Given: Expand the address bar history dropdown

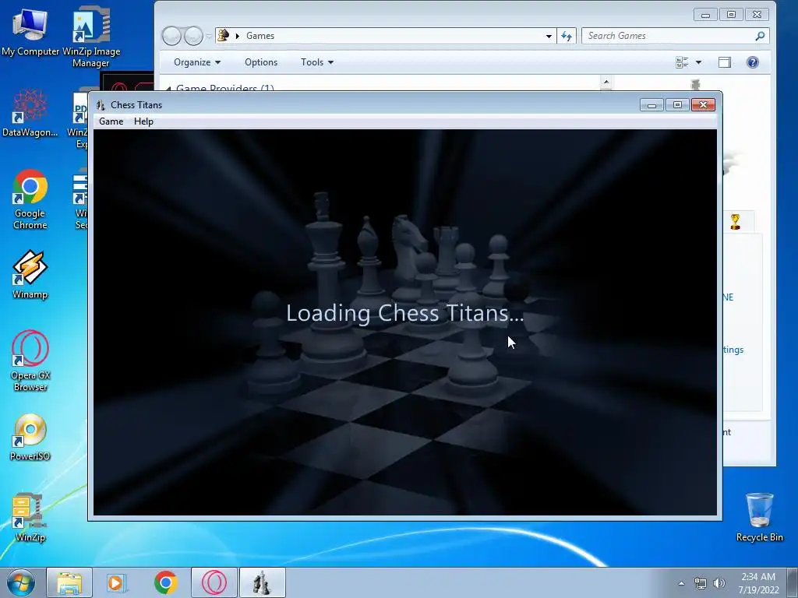Looking at the screenshot, I should 549,36.
